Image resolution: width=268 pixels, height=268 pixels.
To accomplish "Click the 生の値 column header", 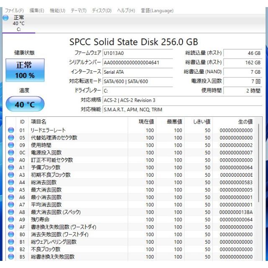I will (245, 122).
